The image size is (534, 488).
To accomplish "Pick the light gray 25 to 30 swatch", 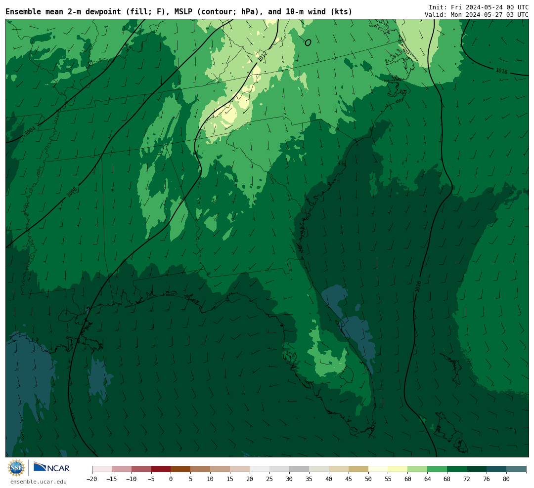I will (x=279, y=469).
